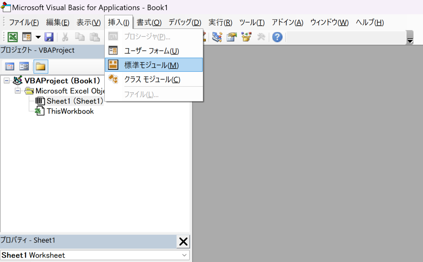Click the VBAProject root icon in tree

(x=17, y=80)
